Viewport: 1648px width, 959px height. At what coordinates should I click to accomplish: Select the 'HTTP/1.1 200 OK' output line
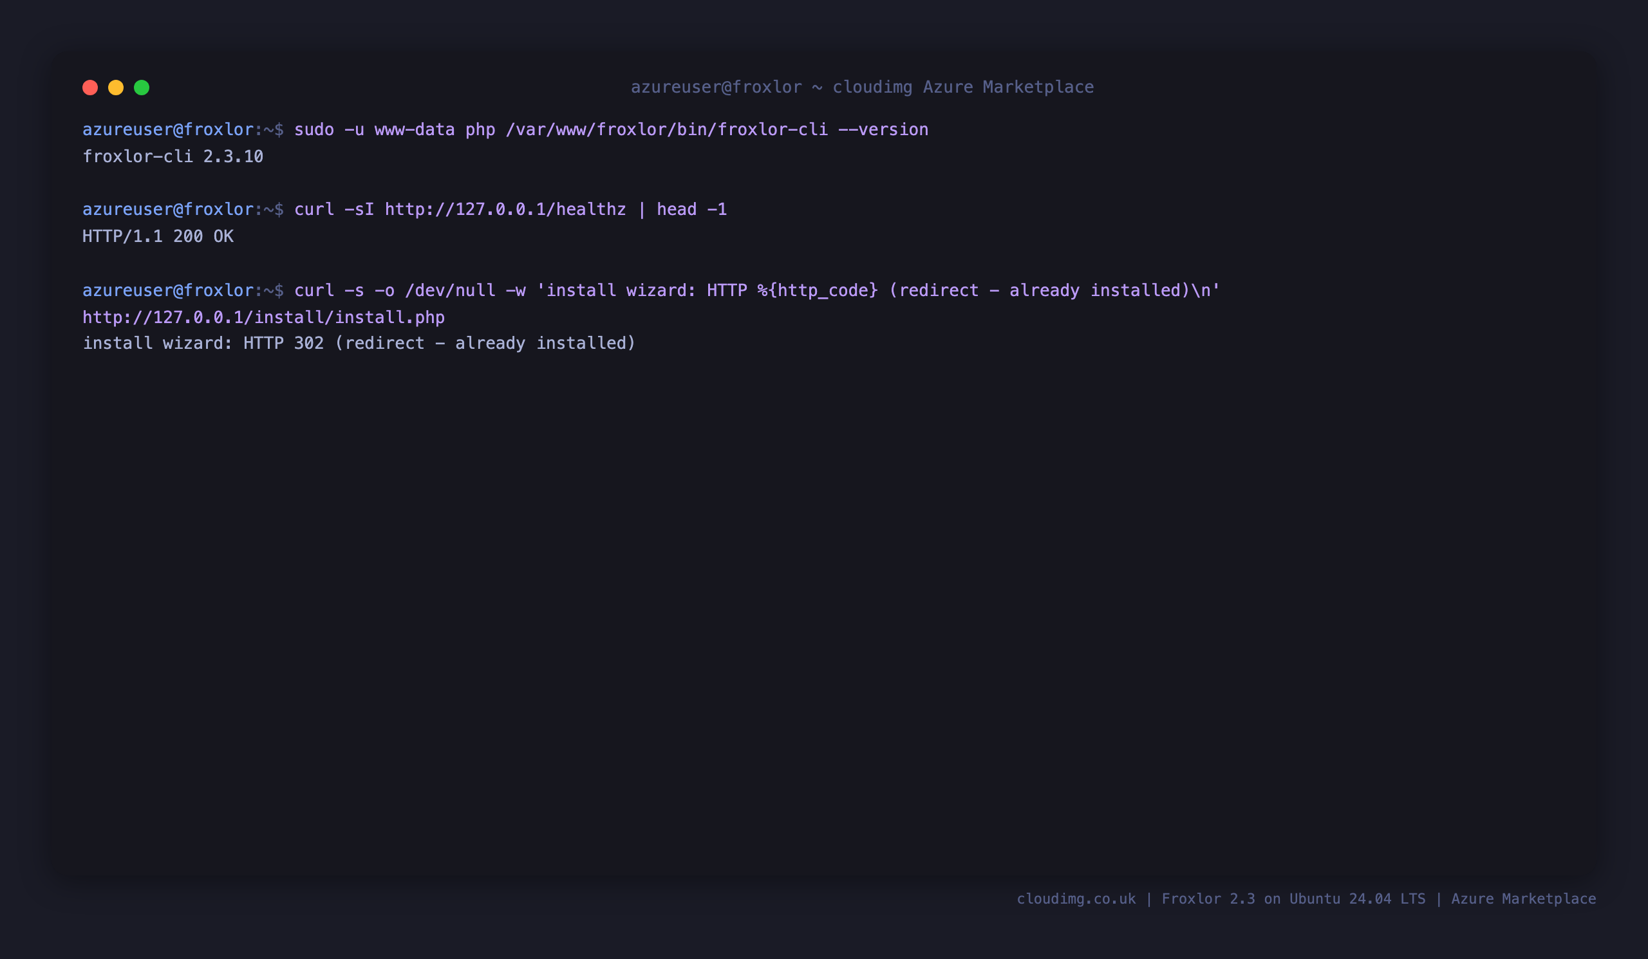pos(158,236)
